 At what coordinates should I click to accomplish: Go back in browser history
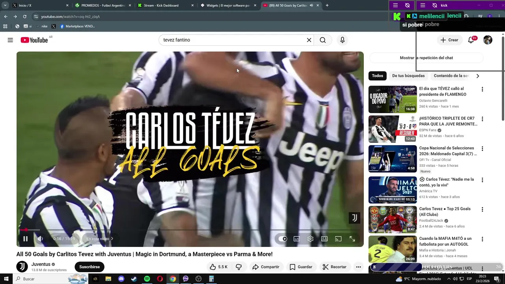click(x=6, y=17)
